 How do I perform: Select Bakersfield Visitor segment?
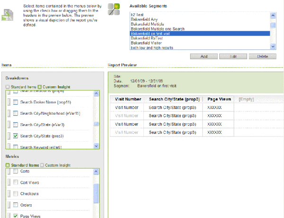click(x=200, y=43)
